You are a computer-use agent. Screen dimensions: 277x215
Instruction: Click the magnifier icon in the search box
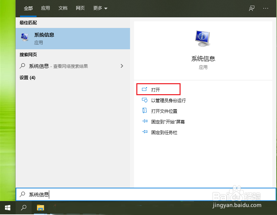point(22,194)
